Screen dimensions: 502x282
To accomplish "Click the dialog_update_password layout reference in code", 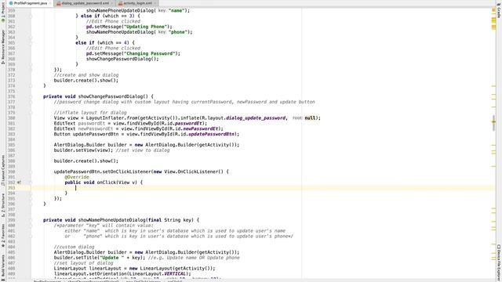I will click(256, 118).
